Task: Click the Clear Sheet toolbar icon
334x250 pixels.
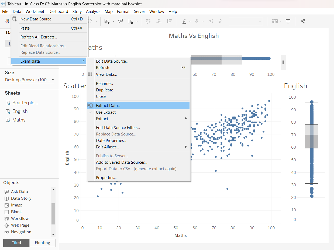Action: [x=130, y=22]
